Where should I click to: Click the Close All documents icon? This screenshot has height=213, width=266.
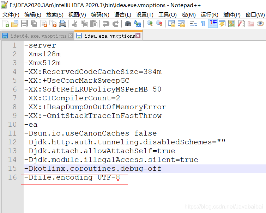[x=53, y=24]
